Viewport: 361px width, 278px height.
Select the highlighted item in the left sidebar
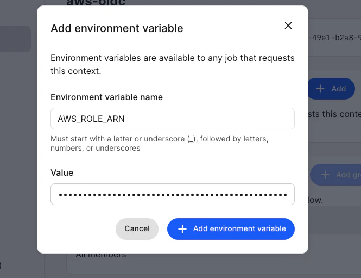(x=15, y=39)
